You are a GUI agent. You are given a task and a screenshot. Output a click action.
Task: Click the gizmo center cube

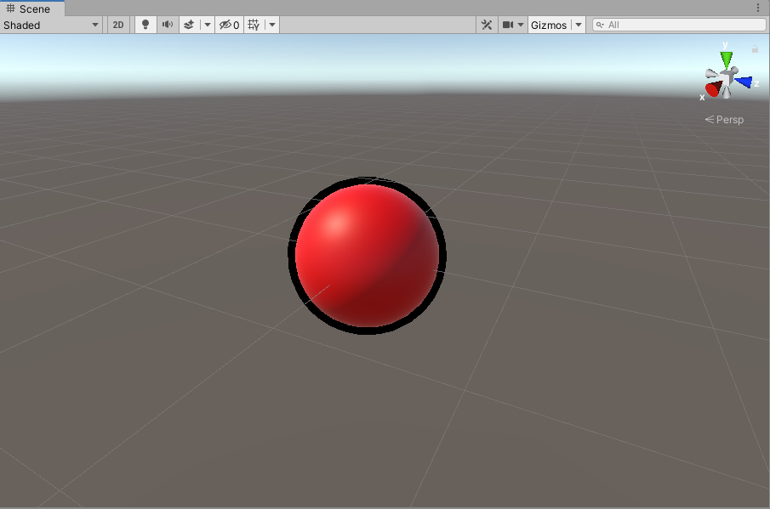[727, 78]
